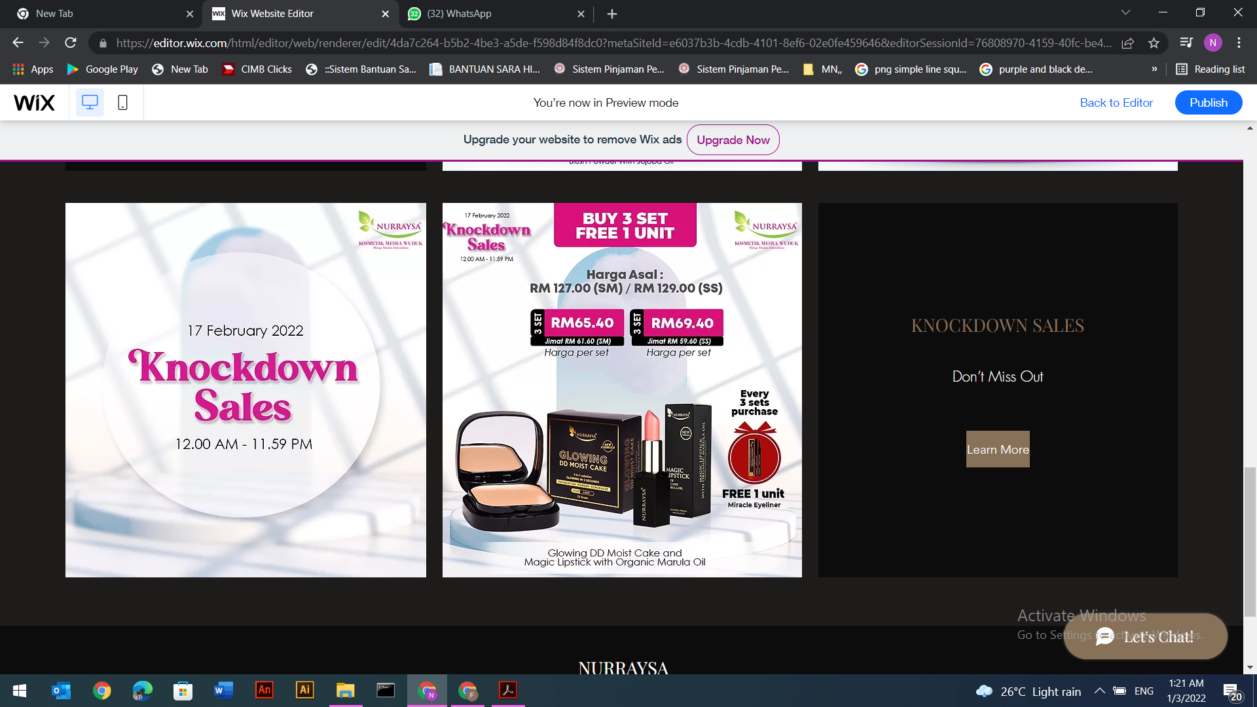Open the ENG language indicator

coord(1144,691)
